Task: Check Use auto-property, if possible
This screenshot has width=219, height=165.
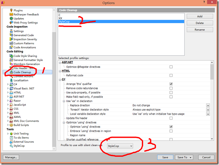Action: [x=171, y=93]
